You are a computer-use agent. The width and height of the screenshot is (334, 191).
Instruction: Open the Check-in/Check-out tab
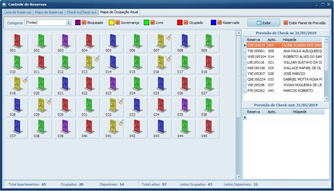pos(81,12)
